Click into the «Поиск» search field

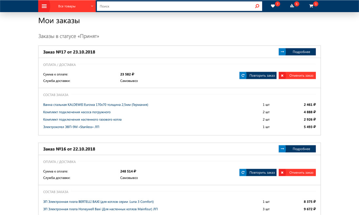click(x=176, y=6)
